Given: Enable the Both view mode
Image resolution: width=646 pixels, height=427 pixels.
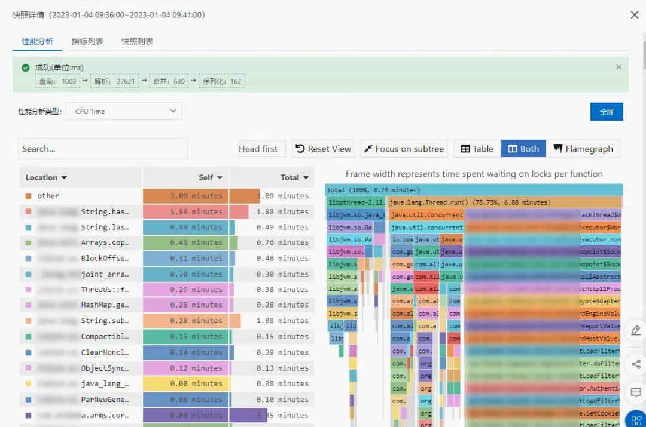Looking at the screenshot, I should 523,149.
